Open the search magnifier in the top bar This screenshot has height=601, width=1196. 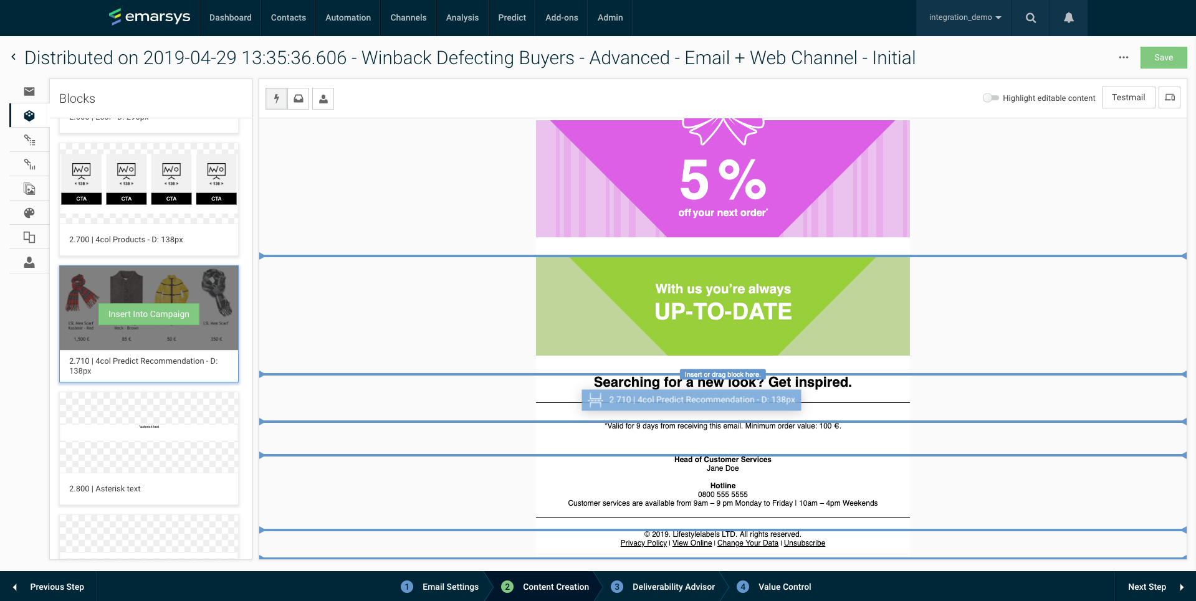tap(1030, 17)
